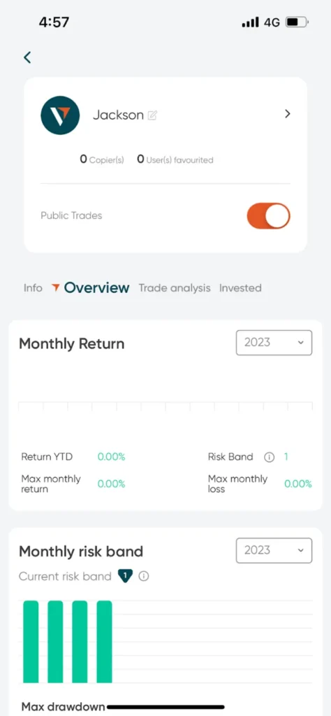Screen dimensions: 331x716
Task: Click the edit pencil icon beside Jackson
Action: [152, 115]
